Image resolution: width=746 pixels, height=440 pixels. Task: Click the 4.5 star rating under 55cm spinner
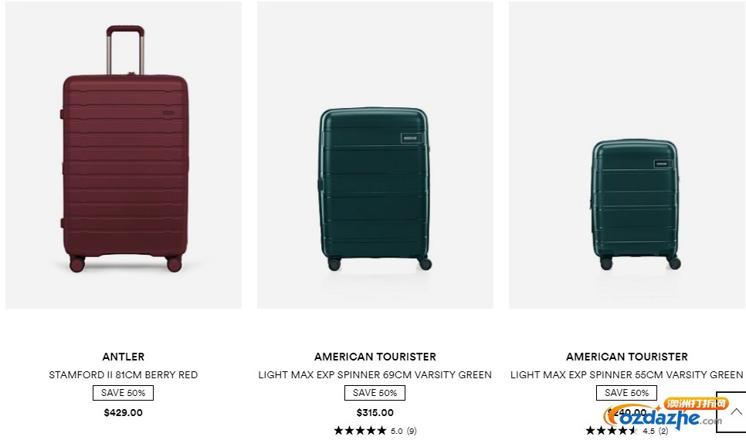tap(612, 431)
